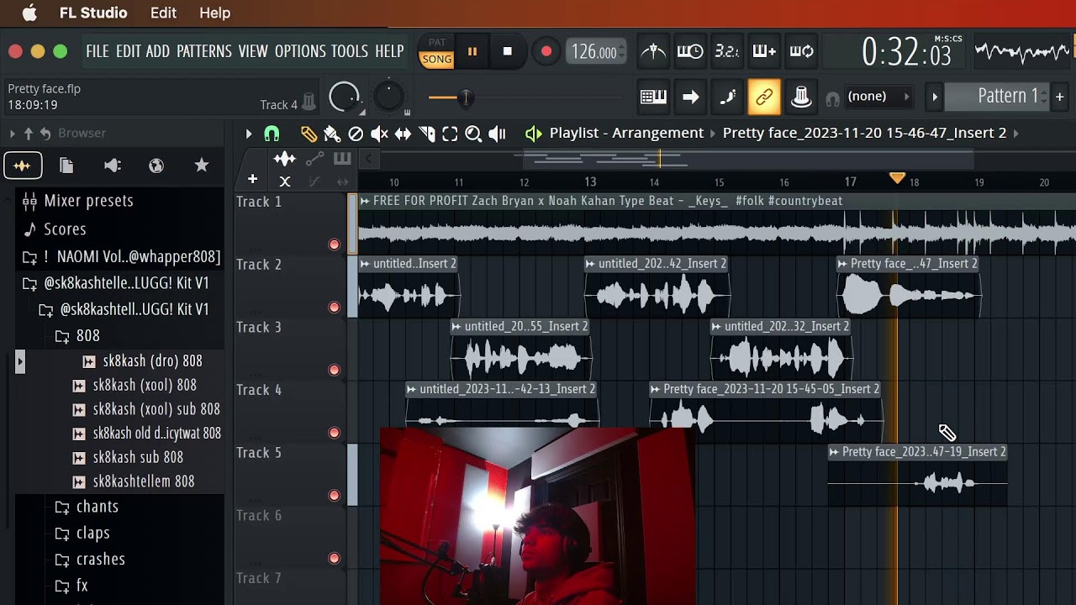Click the master volume knob
1076x605 pixels.
(344, 97)
